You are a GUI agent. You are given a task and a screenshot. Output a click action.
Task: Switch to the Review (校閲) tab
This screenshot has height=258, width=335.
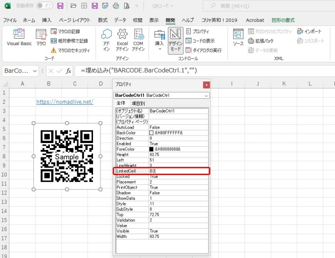tap(137, 20)
